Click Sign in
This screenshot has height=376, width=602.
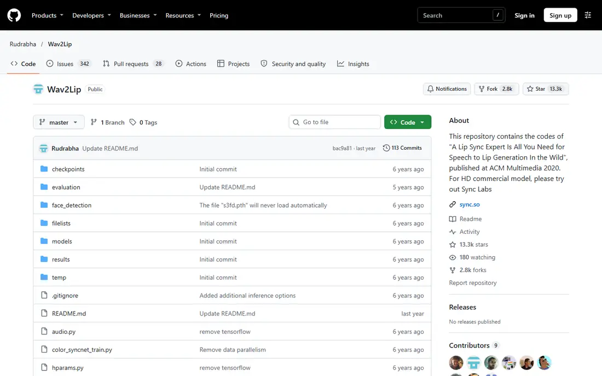pos(524,15)
